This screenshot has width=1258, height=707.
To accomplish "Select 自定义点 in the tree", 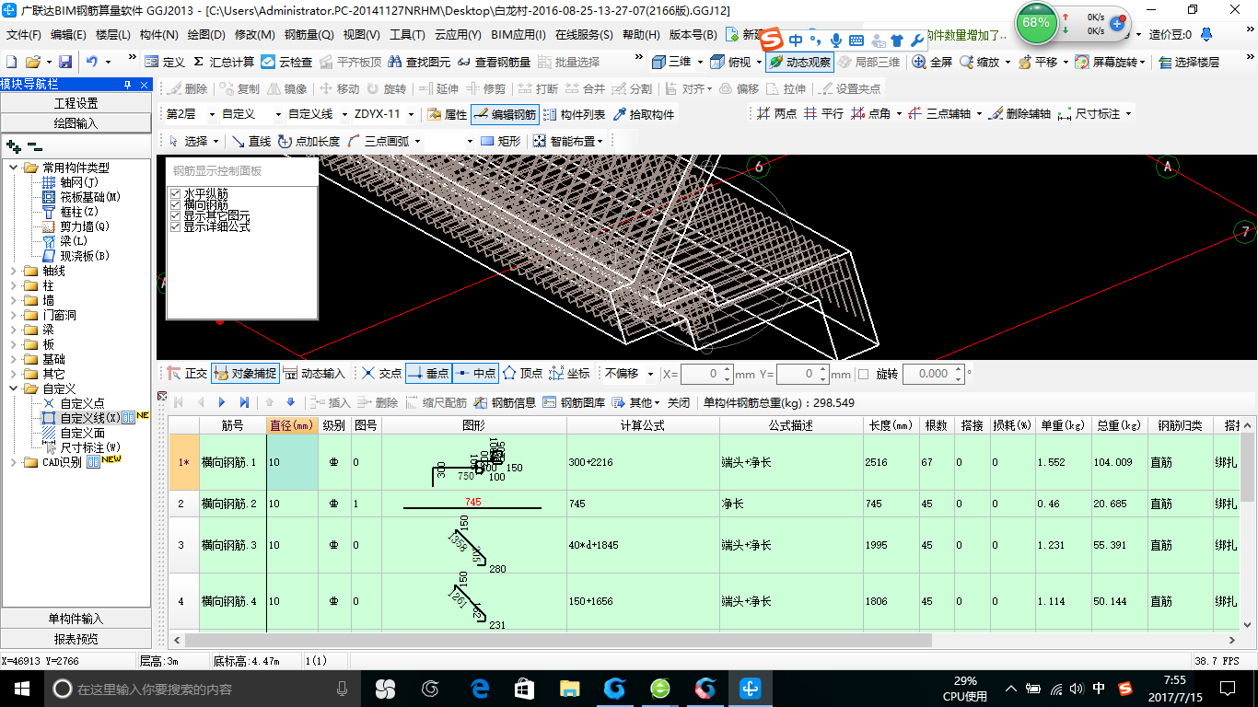I will click(x=83, y=403).
